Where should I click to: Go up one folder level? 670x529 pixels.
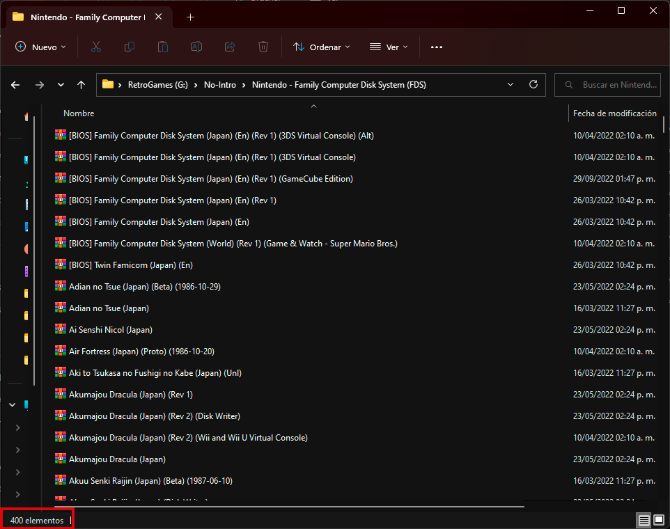point(81,85)
